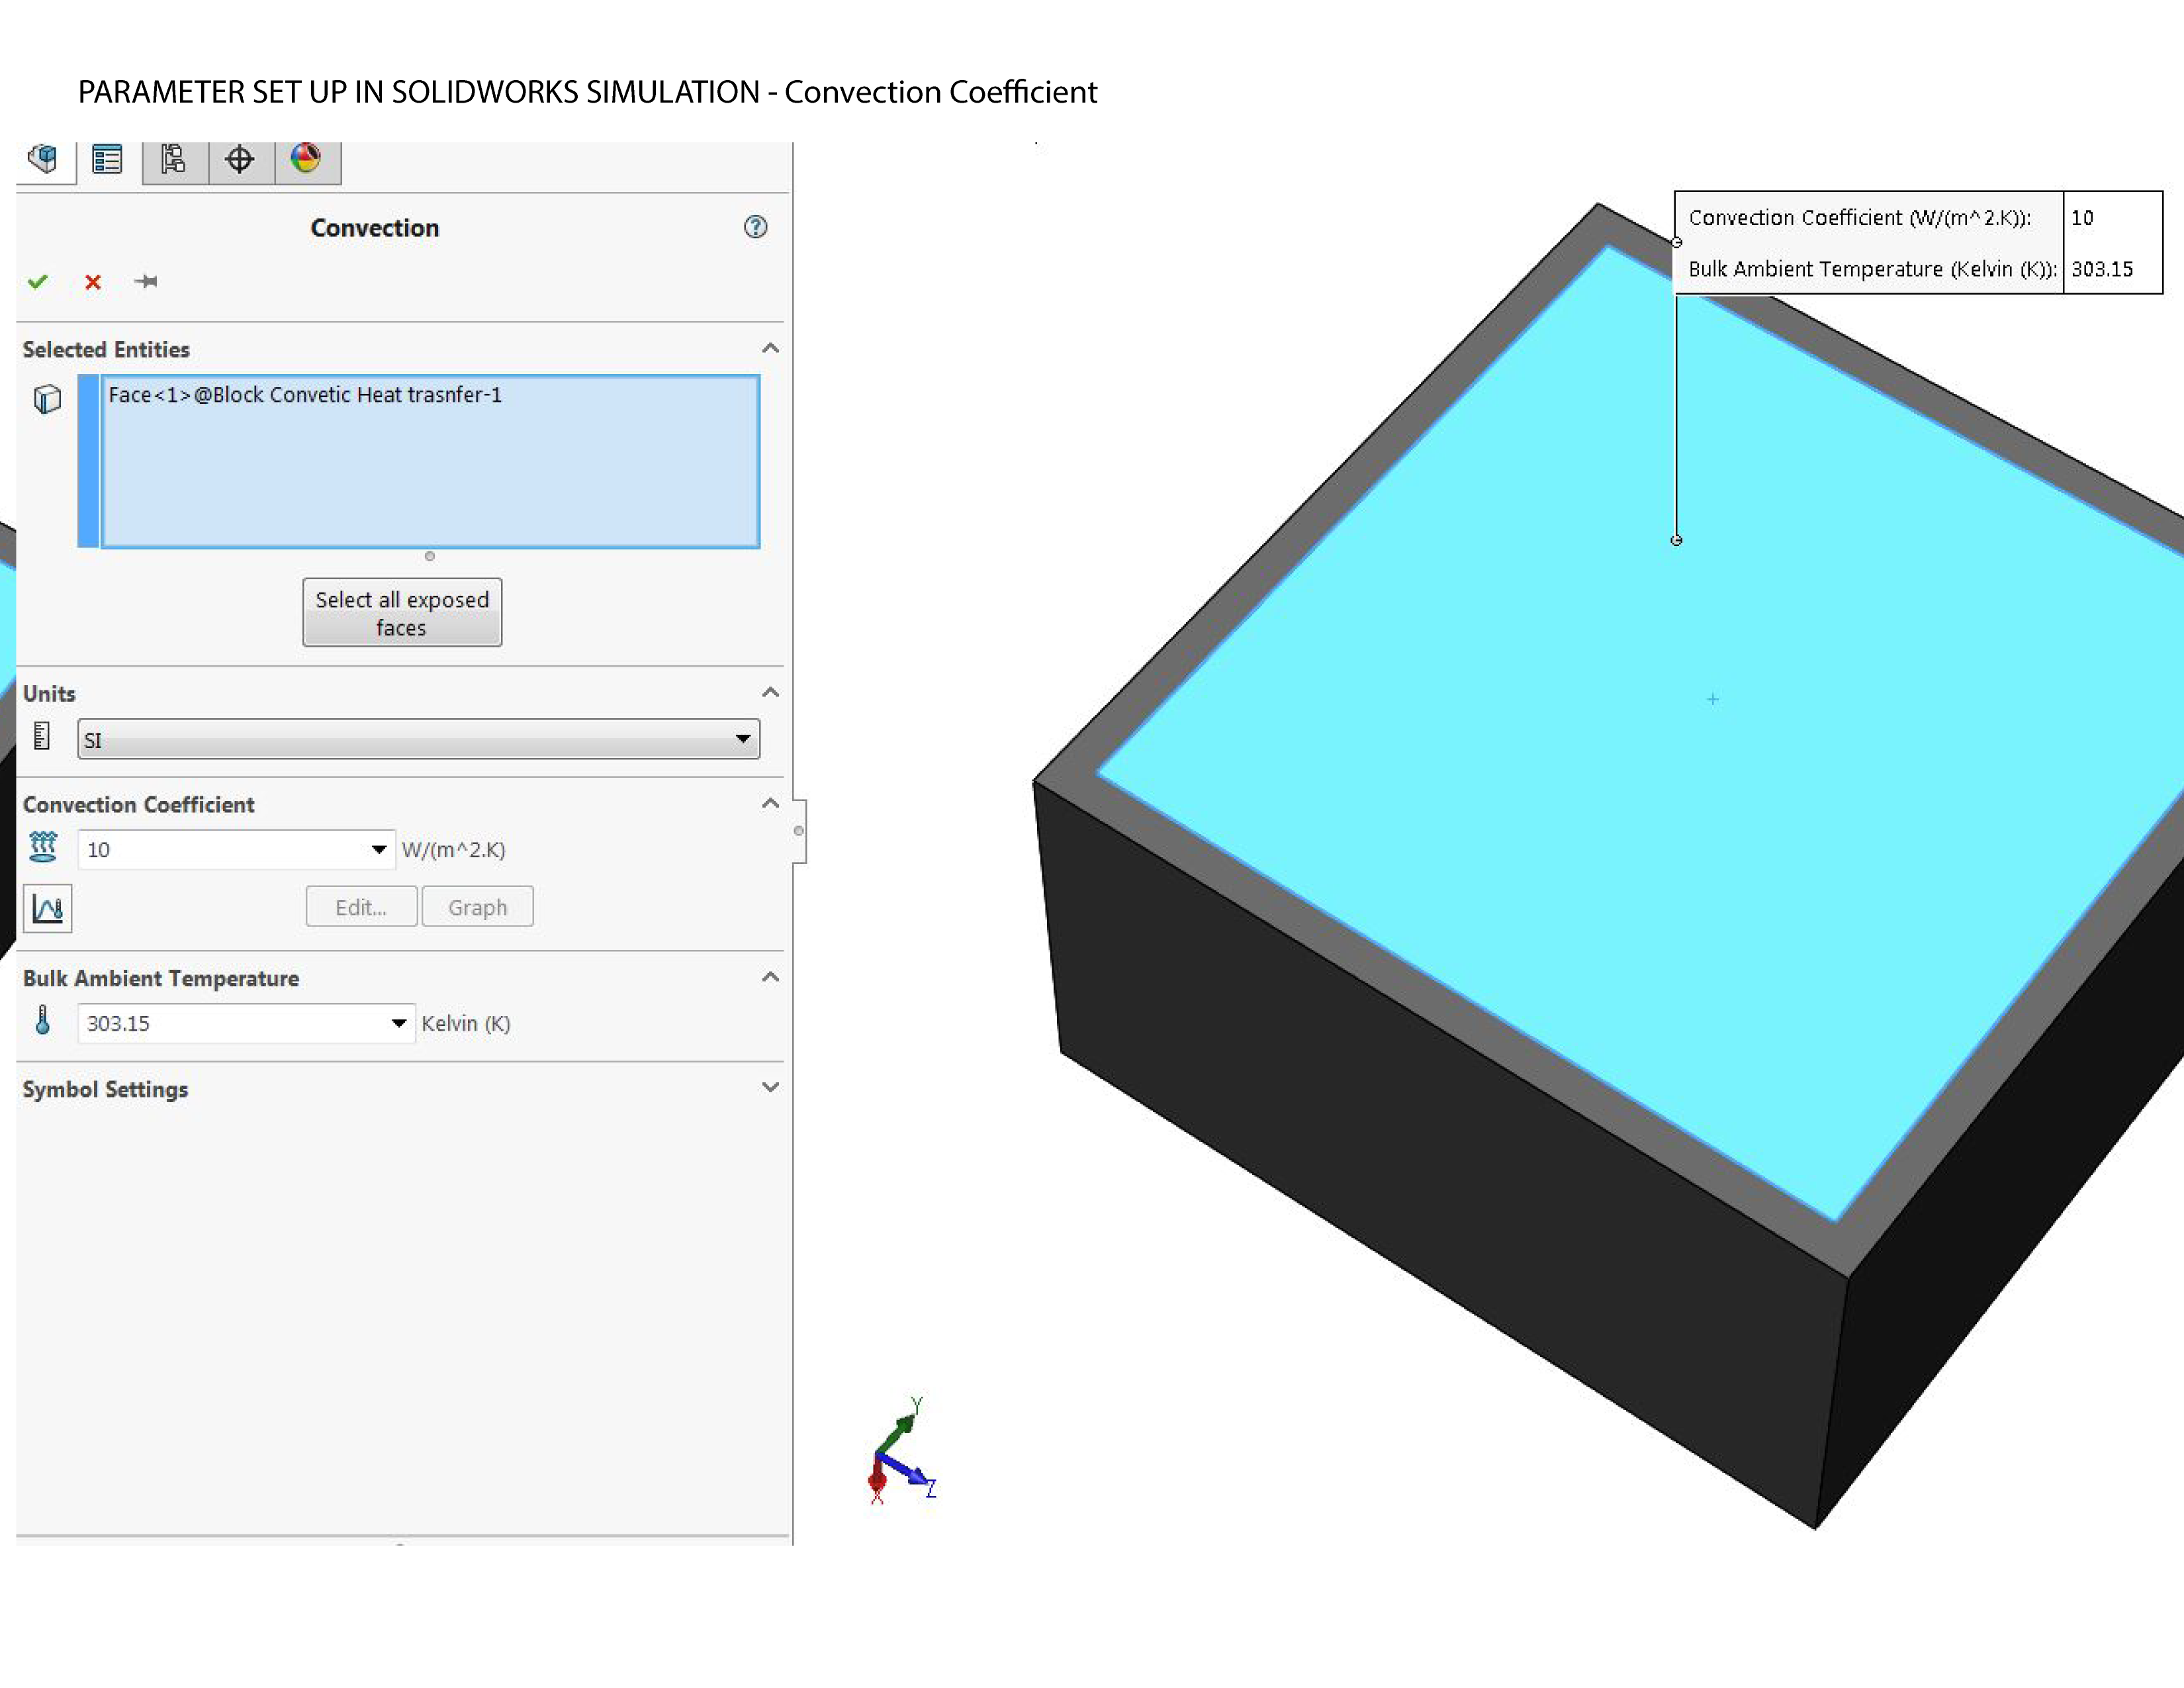Collapse the Selected Entities section

coord(770,348)
